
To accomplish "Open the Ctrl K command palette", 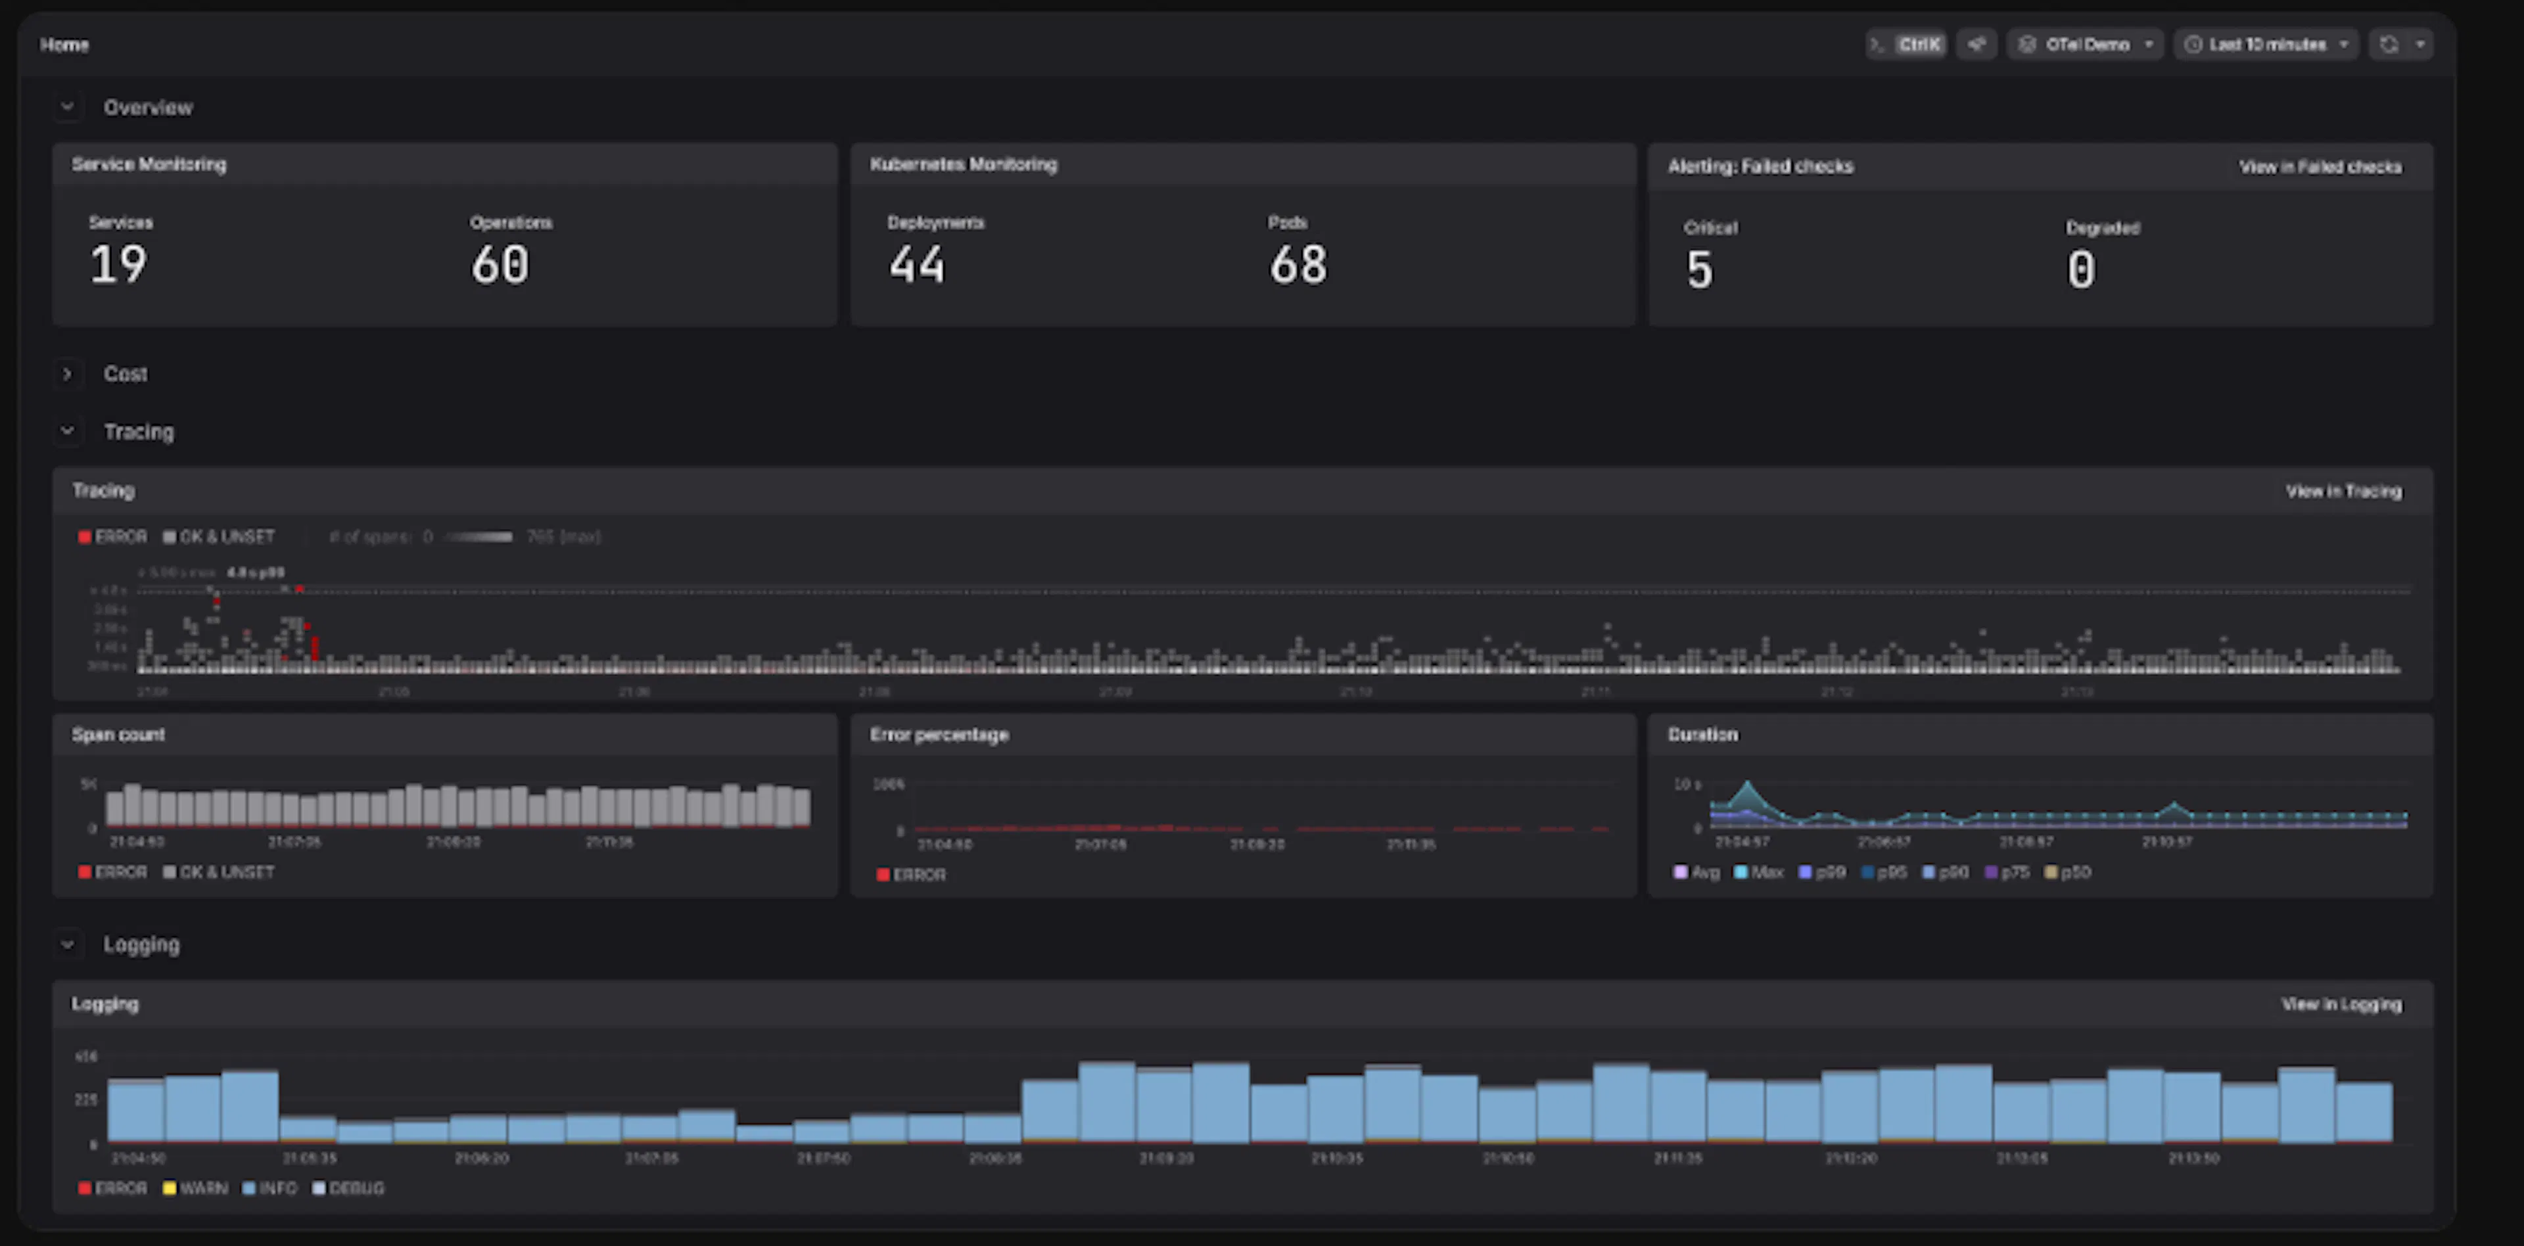I will 1905,44.
